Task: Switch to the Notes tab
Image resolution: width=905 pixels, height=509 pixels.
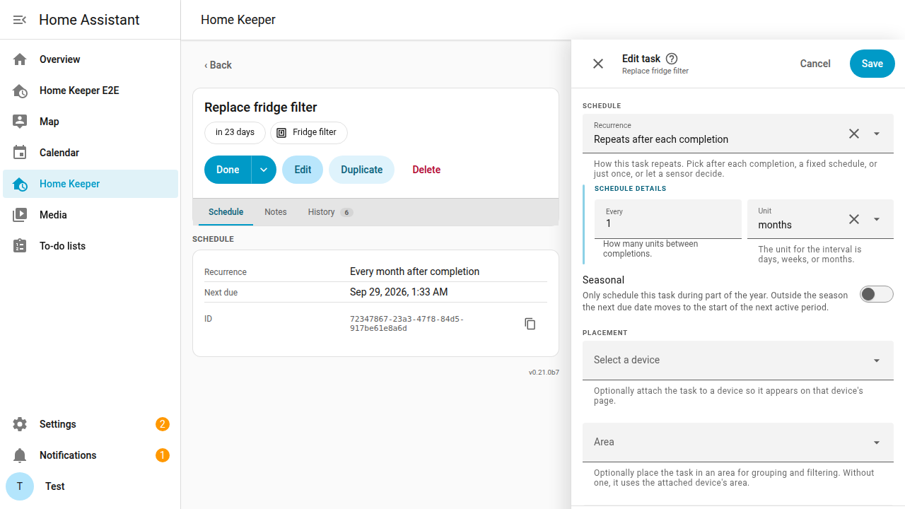Action: 276,212
